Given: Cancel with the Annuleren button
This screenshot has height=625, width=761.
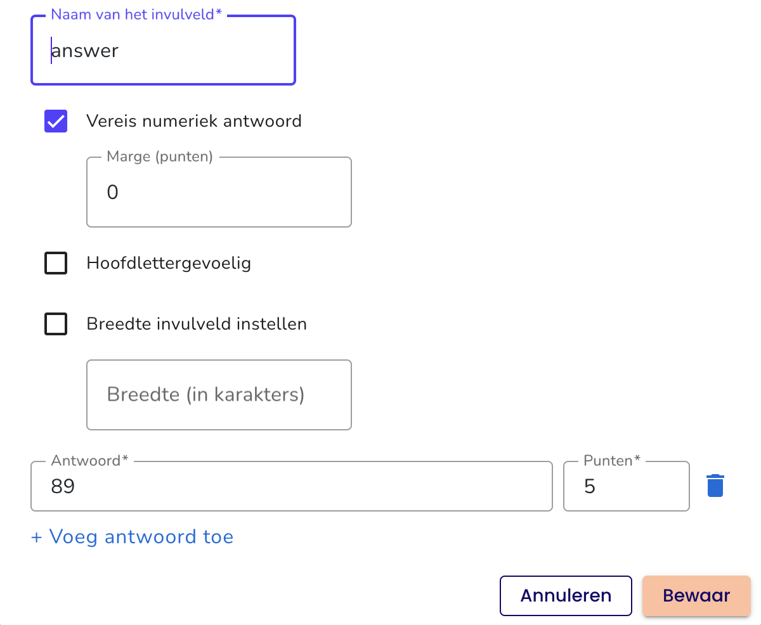Looking at the screenshot, I should click(566, 596).
